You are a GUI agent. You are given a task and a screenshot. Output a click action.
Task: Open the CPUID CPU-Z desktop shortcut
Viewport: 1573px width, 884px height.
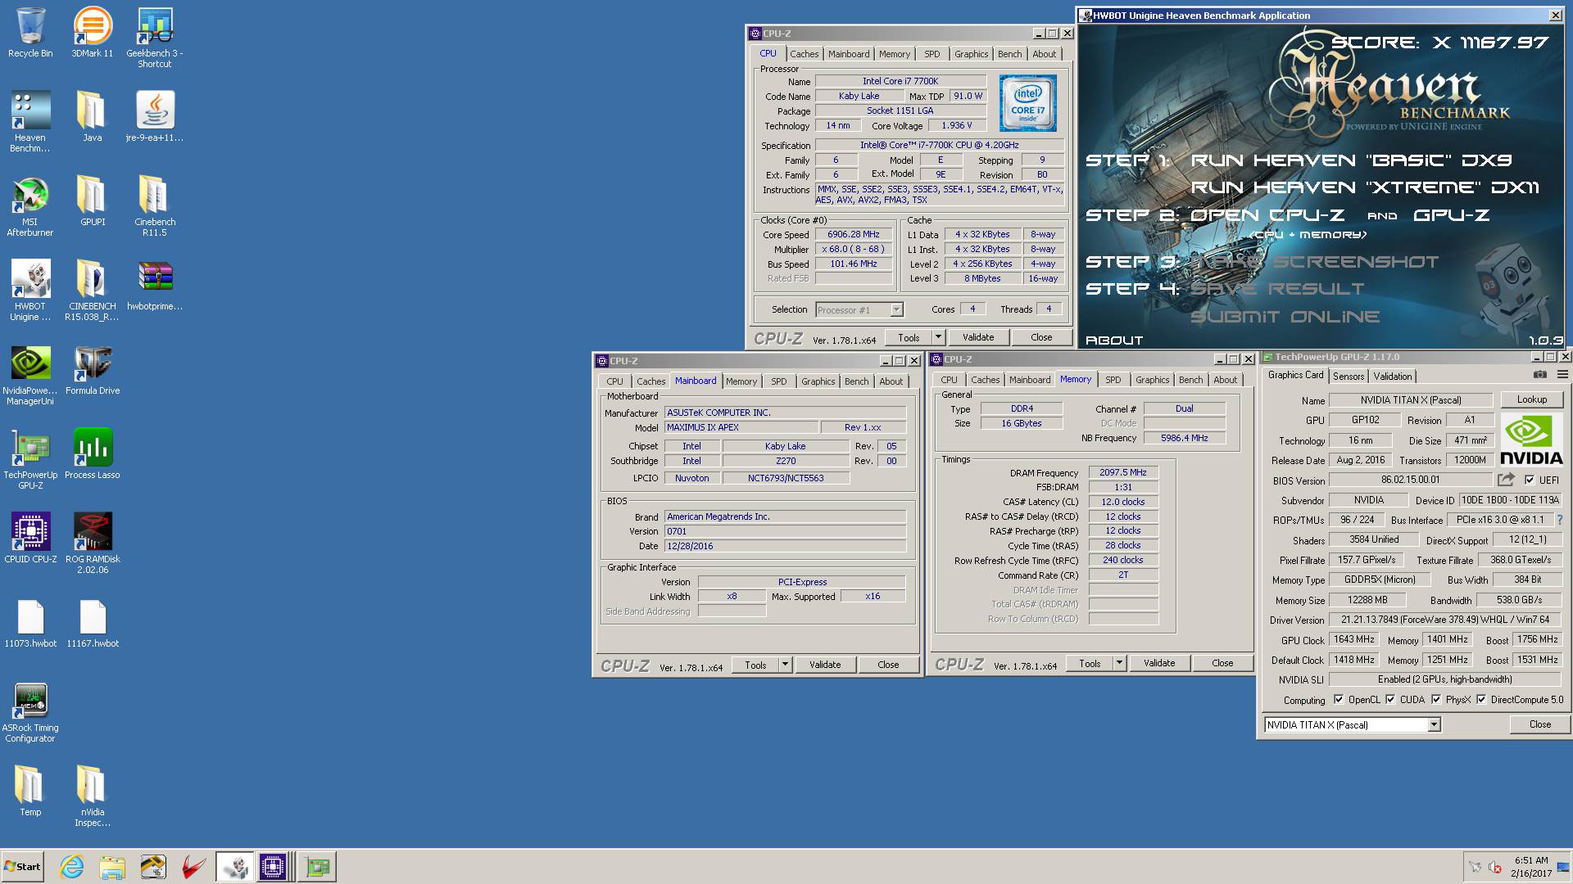click(x=30, y=539)
